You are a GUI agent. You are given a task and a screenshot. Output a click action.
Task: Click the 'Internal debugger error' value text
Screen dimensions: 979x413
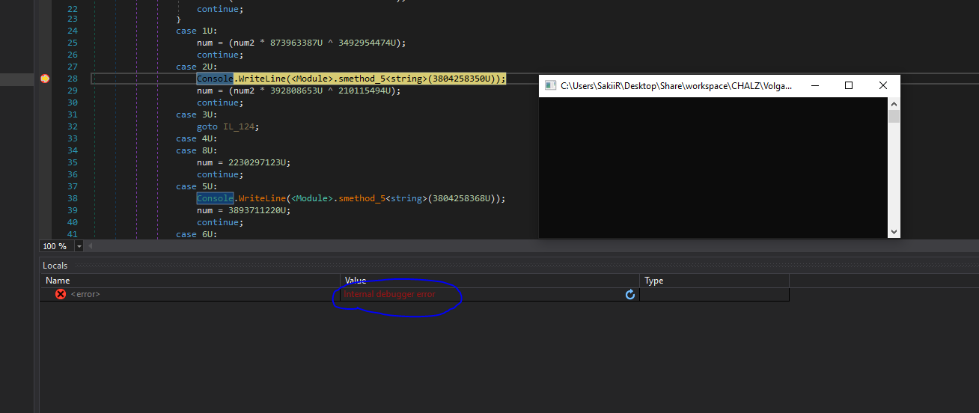click(x=389, y=295)
